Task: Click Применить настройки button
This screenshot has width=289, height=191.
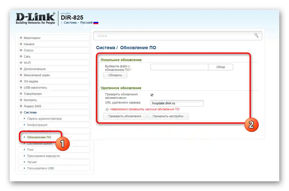Action: 168,116
